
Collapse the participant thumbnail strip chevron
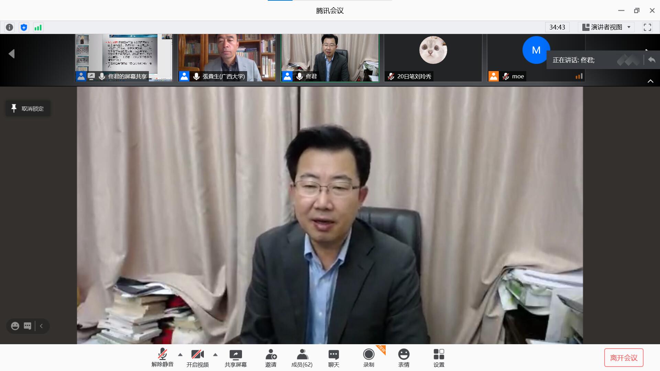point(650,81)
